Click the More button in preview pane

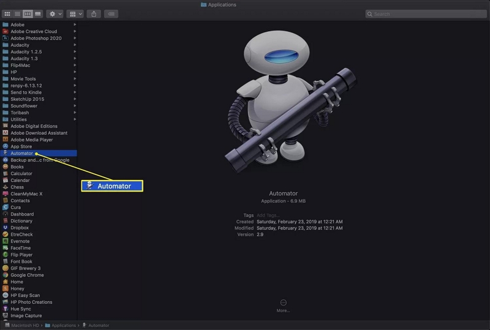click(x=283, y=306)
